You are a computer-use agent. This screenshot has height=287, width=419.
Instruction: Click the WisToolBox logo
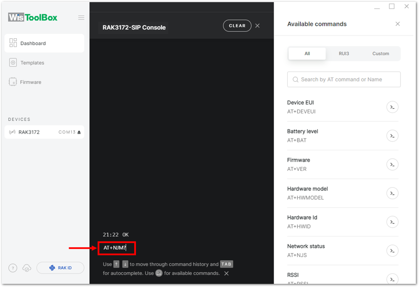pos(33,18)
